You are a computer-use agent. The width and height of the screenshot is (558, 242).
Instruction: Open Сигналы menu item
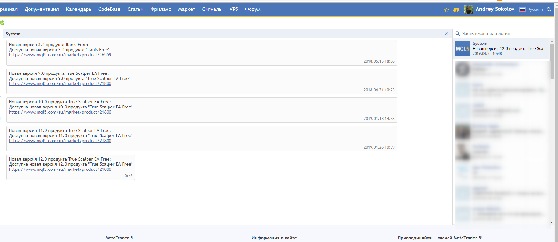tap(212, 9)
